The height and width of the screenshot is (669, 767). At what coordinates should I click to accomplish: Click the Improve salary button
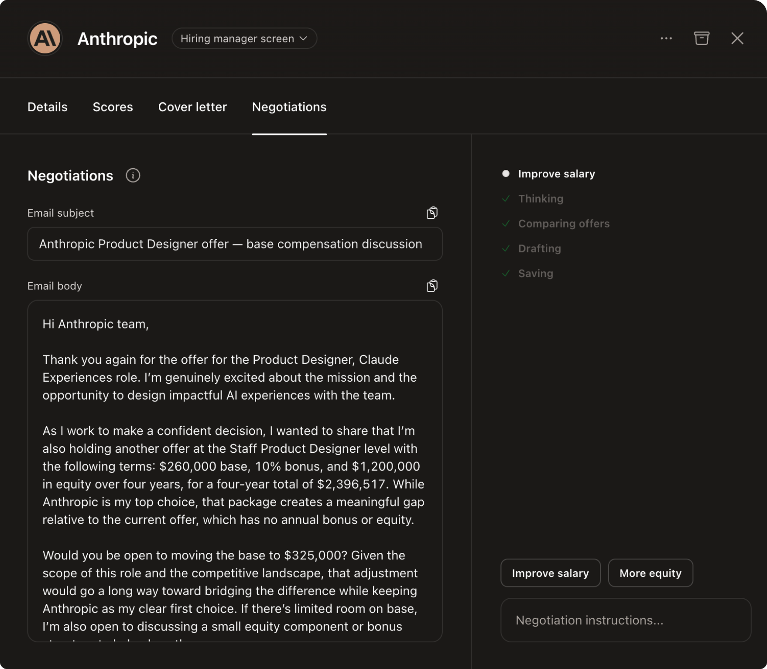pos(550,573)
